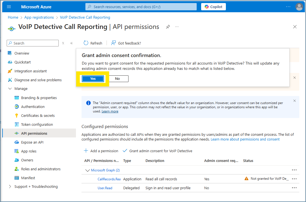Open the Azure portal hamburger menu
This screenshot has height=202, width=306.
9,7
